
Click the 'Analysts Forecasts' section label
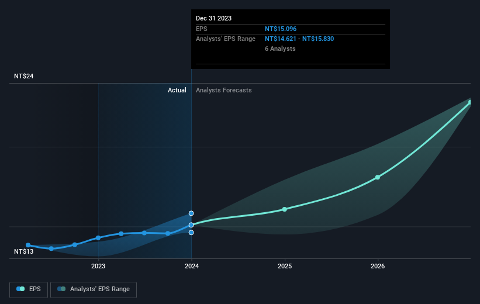click(x=224, y=90)
